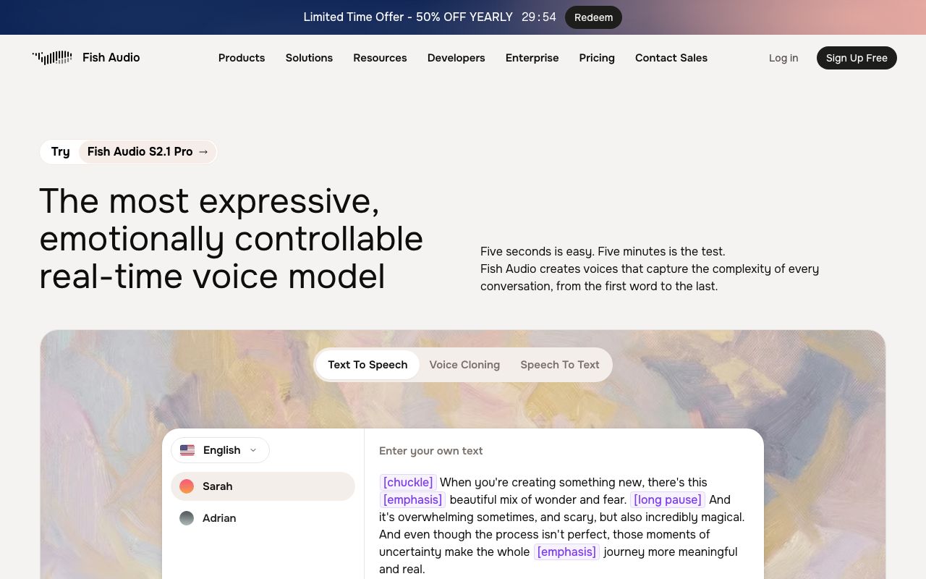Open the Products menu
Image resolution: width=926 pixels, height=579 pixels.
point(242,58)
